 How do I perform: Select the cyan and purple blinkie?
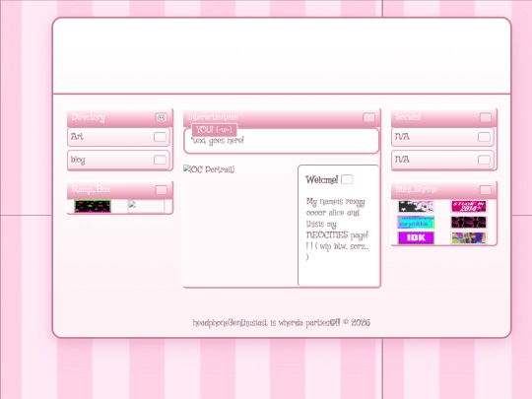pos(416,223)
